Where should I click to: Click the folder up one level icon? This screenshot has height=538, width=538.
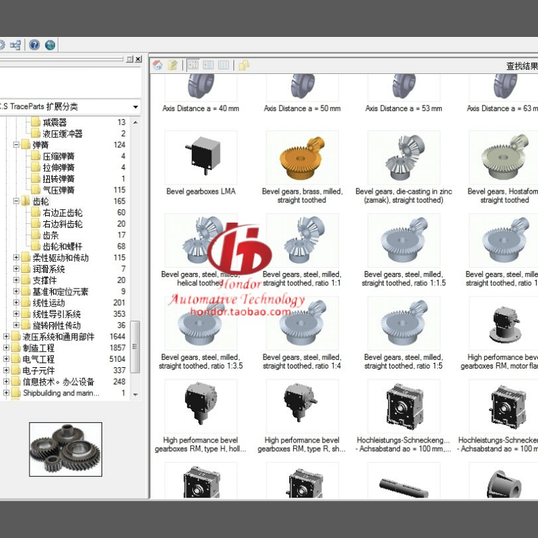coord(173,65)
